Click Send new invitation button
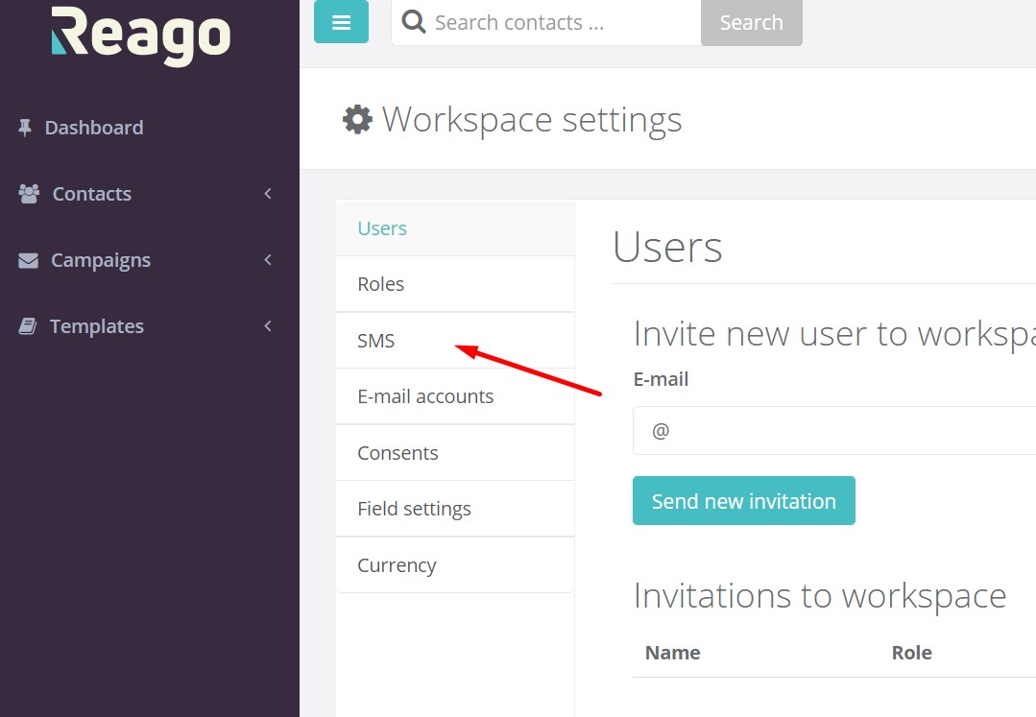The image size is (1036, 717). tap(744, 500)
